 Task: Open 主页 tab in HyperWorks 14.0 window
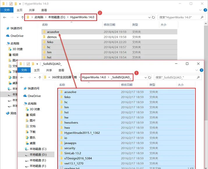(x=20, y=10)
